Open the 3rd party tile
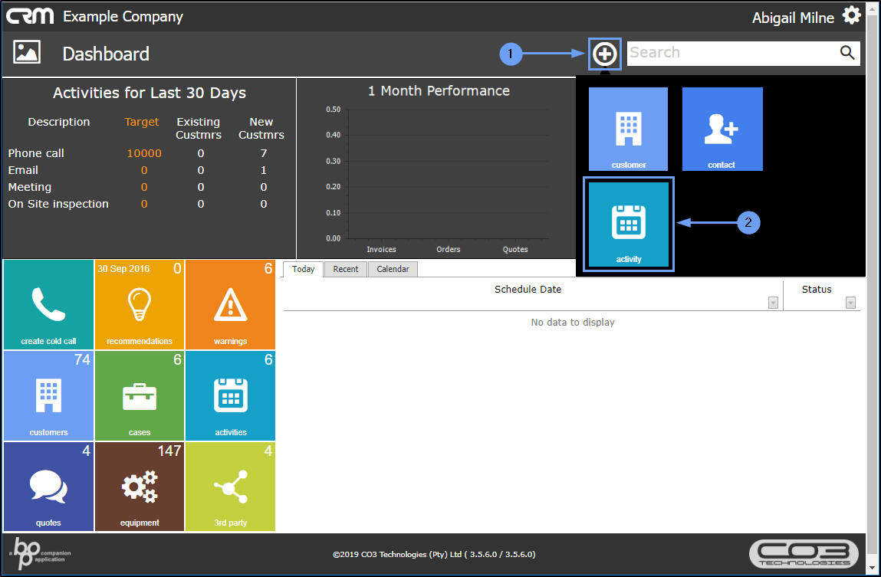 pyautogui.click(x=230, y=486)
